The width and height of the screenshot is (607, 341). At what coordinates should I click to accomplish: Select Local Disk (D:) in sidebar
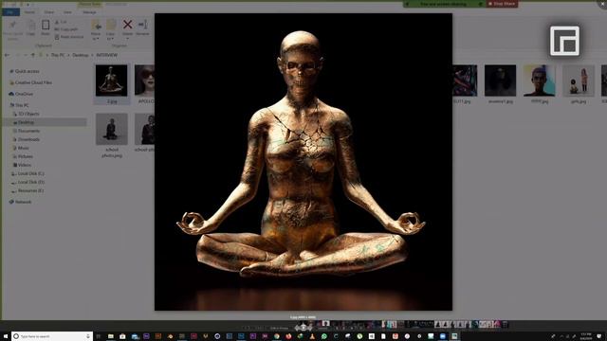point(30,182)
